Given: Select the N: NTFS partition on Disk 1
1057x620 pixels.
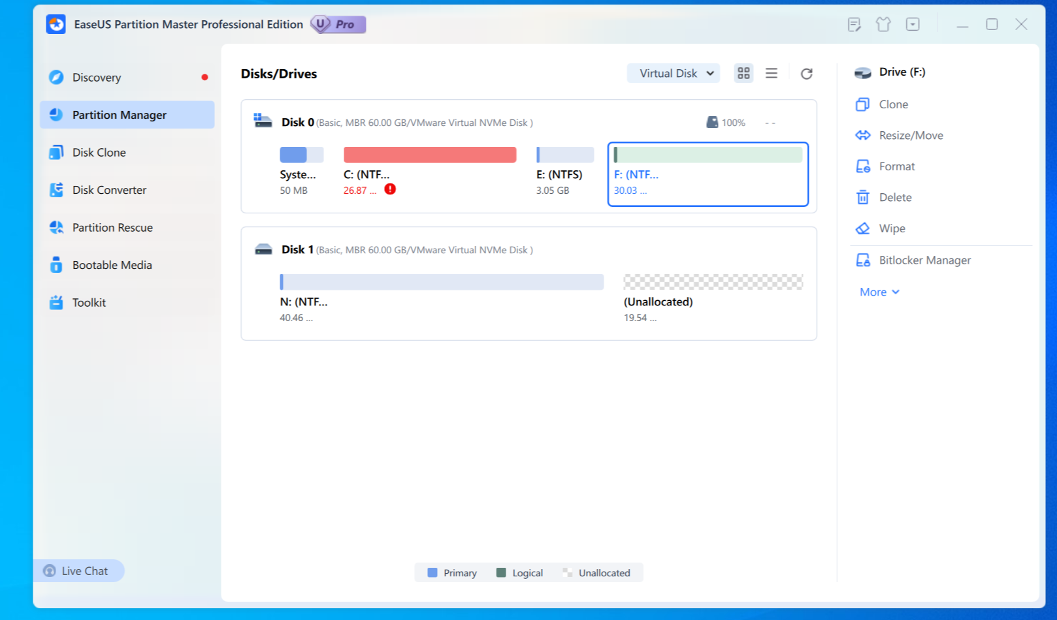Looking at the screenshot, I should (x=442, y=299).
